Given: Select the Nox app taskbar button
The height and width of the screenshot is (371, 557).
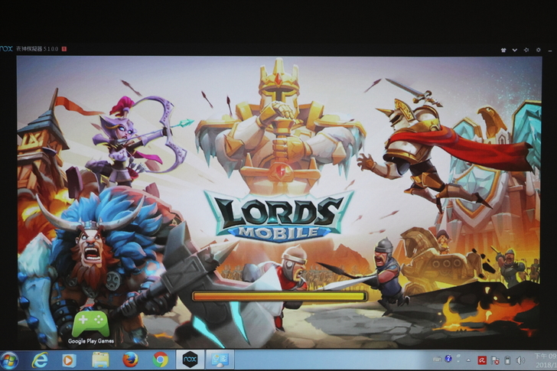Looking at the screenshot, I should click(x=190, y=360).
